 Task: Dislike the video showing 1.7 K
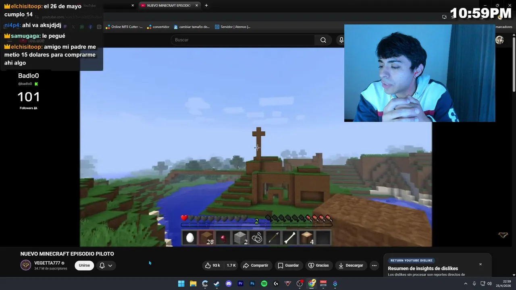click(x=231, y=265)
